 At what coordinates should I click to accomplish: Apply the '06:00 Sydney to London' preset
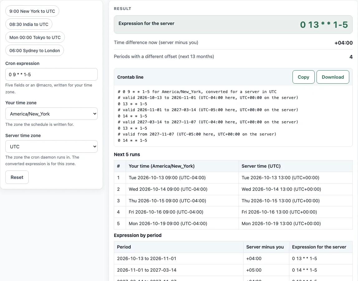tap(35, 51)
